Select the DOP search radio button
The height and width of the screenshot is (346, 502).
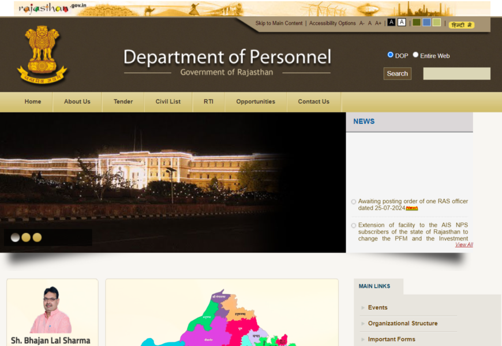[x=390, y=55]
